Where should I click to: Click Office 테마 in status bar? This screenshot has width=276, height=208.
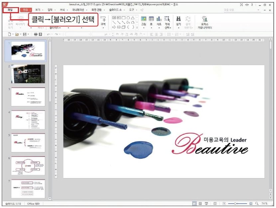34,204
